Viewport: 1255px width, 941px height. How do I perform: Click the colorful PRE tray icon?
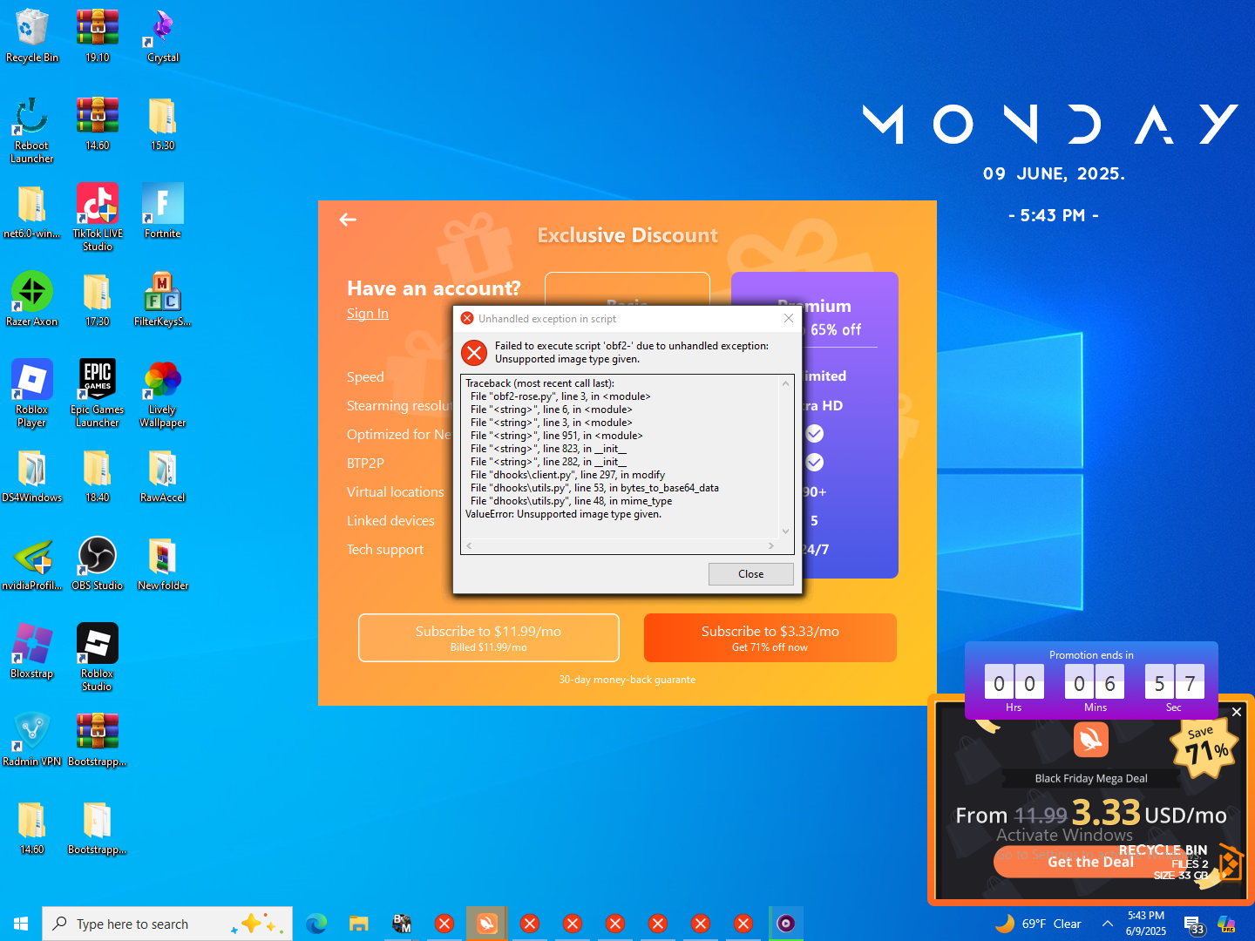(x=1227, y=924)
